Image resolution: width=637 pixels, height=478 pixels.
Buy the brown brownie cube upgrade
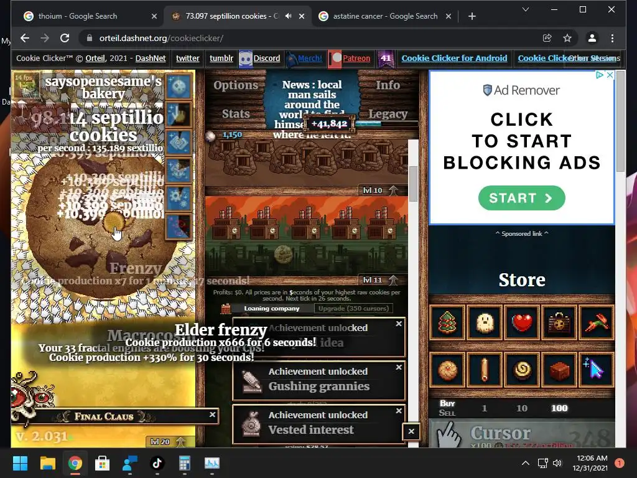(559, 370)
